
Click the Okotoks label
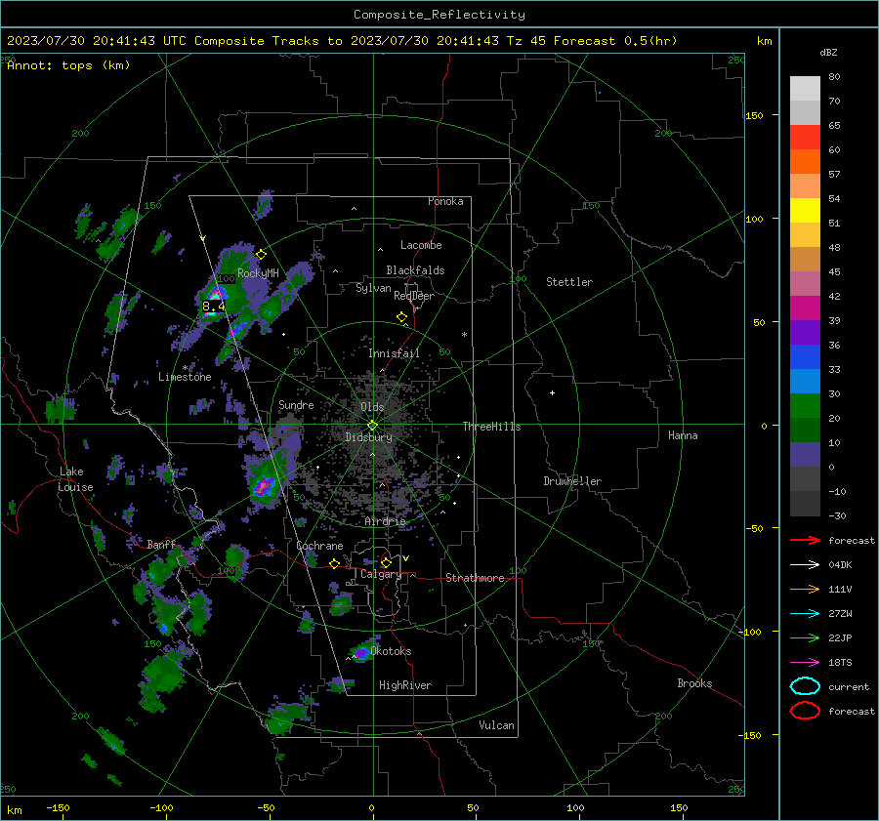click(x=391, y=651)
